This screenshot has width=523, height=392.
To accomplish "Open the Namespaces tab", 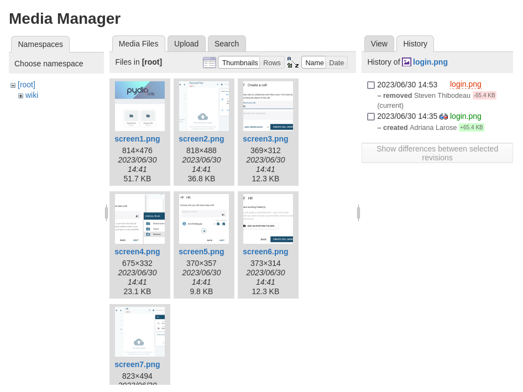I will pos(40,44).
